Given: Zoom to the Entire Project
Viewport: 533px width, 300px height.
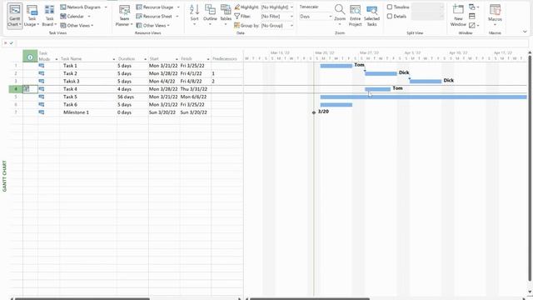Looking at the screenshot, I should 356,16.
